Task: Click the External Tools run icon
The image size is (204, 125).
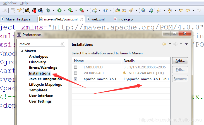Action: [82, 10]
